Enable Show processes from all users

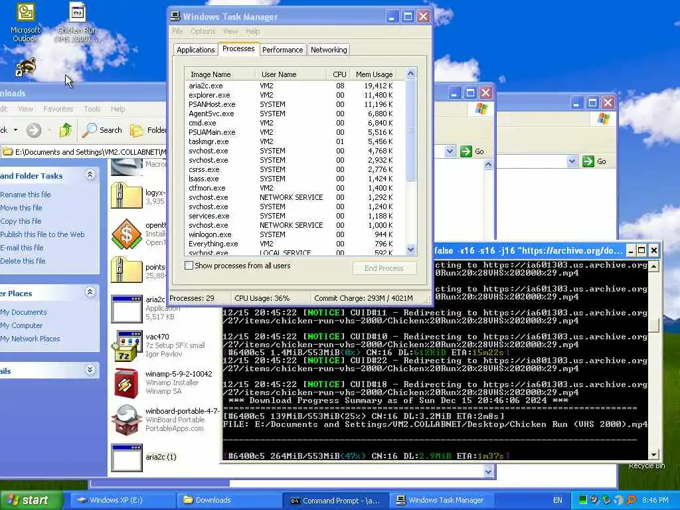tap(189, 266)
